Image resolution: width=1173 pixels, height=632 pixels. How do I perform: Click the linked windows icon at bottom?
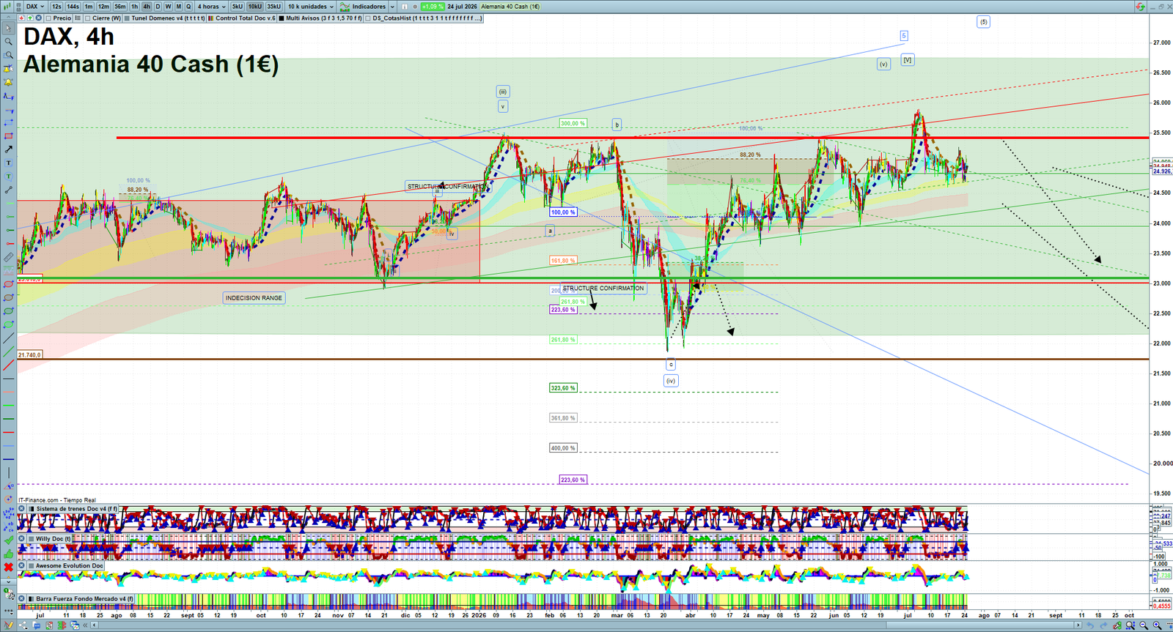point(75,625)
